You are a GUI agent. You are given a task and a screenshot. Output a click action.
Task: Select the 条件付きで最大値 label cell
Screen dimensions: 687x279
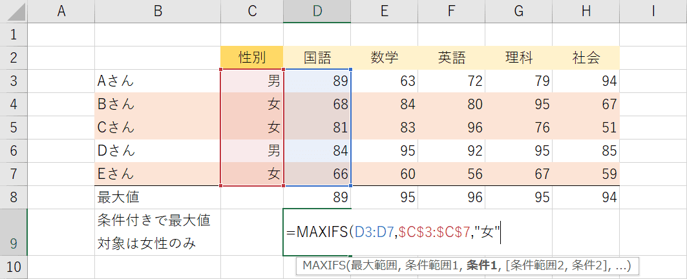(x=158, y=232)
